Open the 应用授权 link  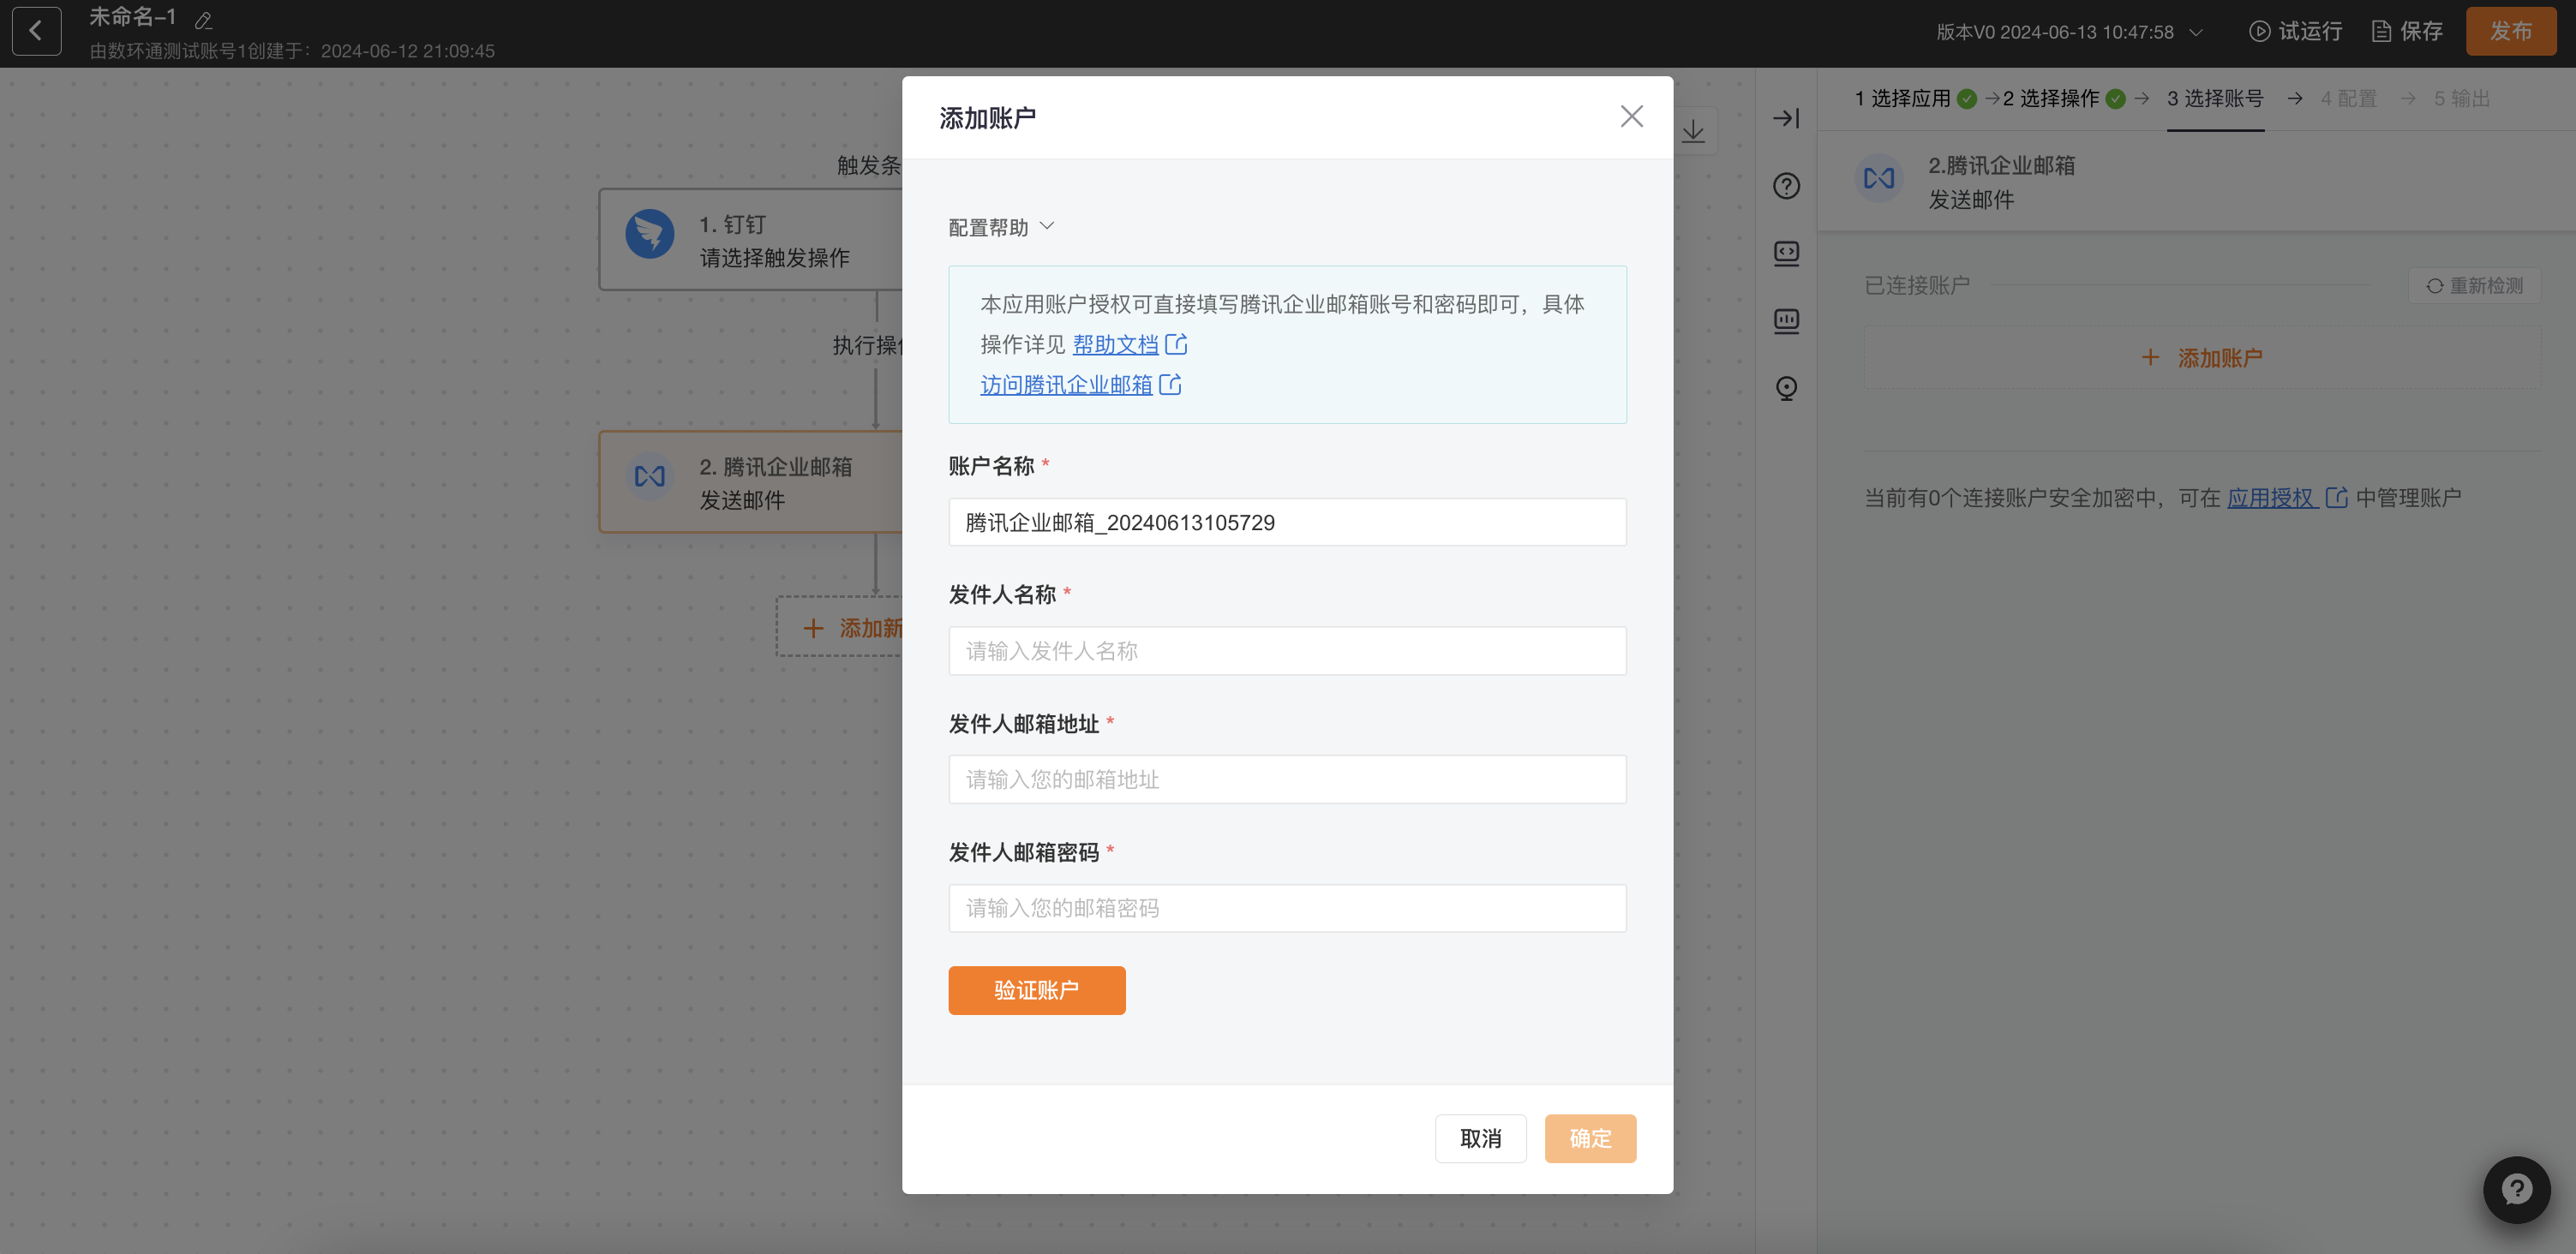coord(2270,498)
